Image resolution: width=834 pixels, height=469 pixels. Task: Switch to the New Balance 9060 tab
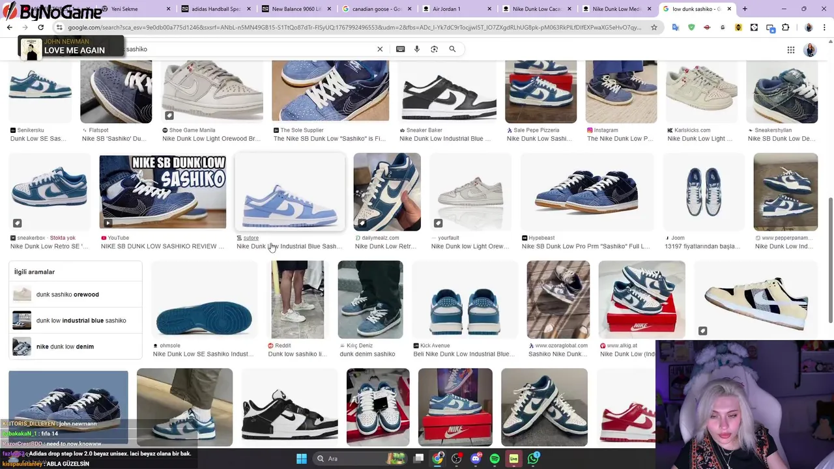(296, 9)
